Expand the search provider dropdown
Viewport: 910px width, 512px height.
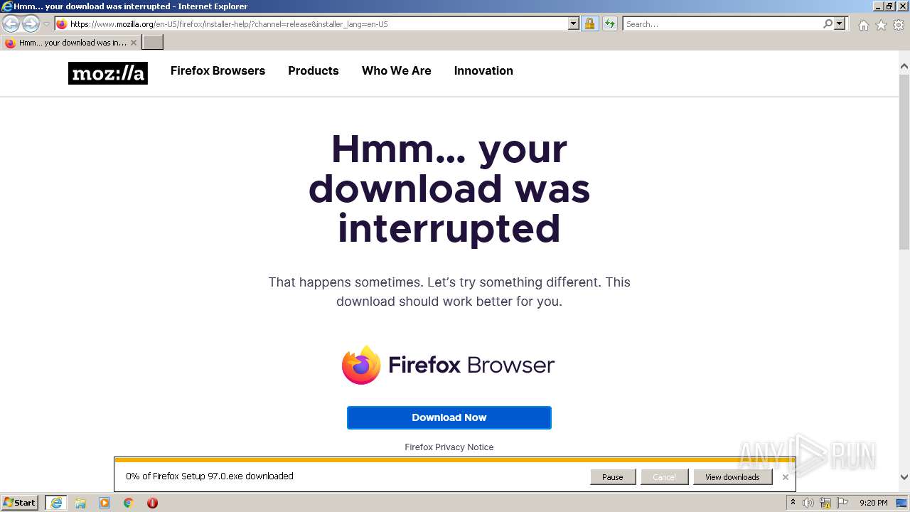click(840, 23)
